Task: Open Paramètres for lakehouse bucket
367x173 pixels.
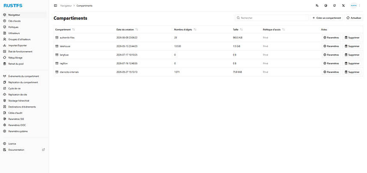Action: [331, 46]
